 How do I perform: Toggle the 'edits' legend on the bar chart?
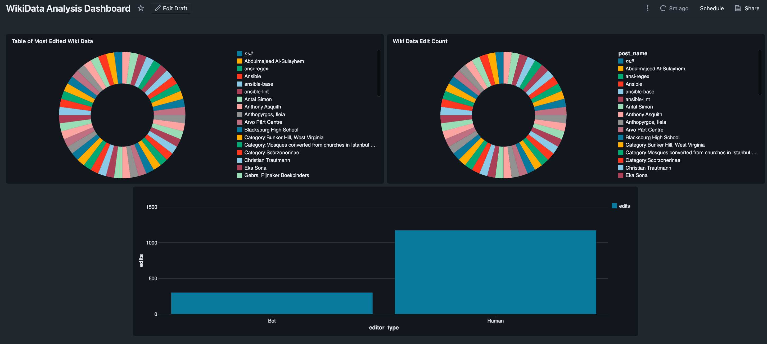[624, 206]
